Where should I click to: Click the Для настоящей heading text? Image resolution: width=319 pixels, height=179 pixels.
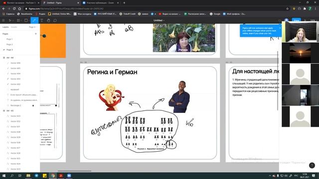[x=256, y=72]
